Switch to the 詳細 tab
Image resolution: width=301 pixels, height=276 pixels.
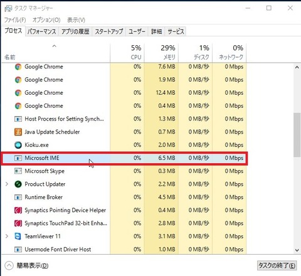(157, 31)
